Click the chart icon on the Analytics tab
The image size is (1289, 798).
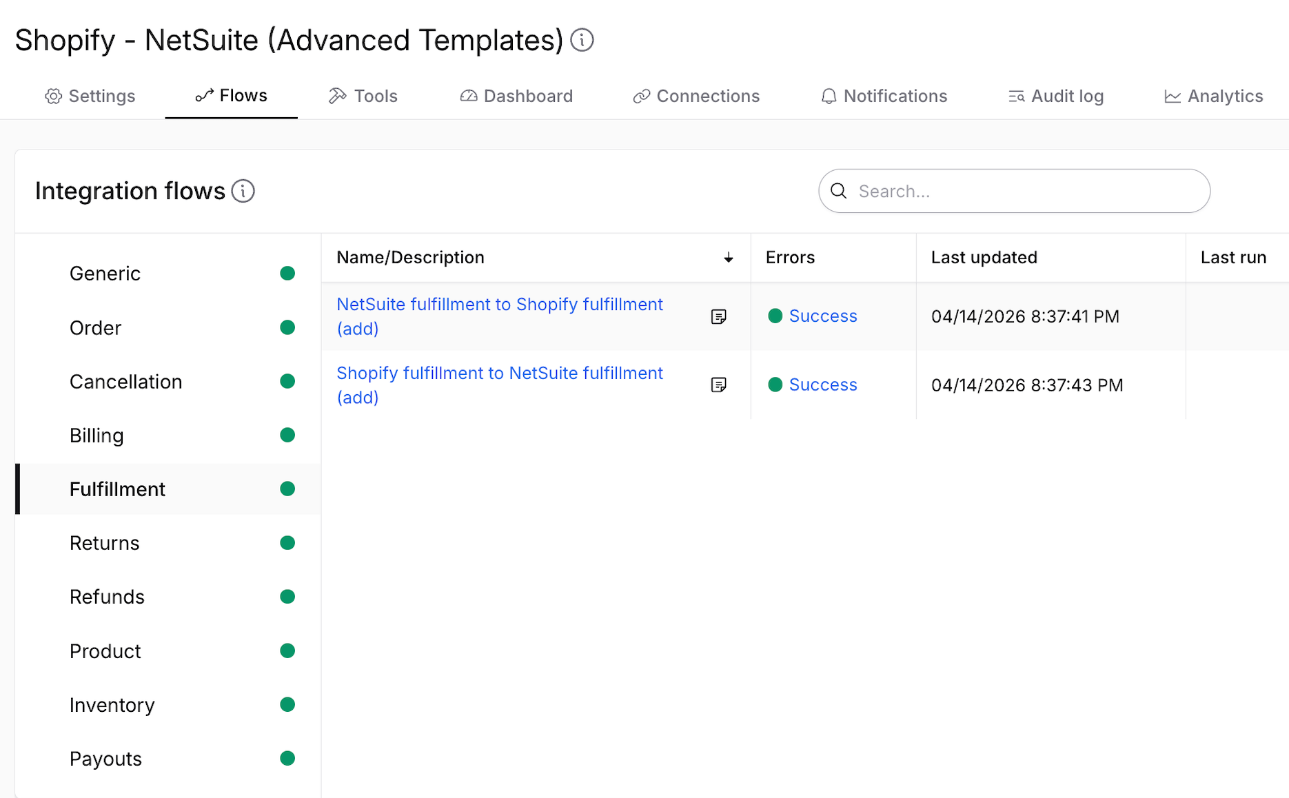point(1173,96)
